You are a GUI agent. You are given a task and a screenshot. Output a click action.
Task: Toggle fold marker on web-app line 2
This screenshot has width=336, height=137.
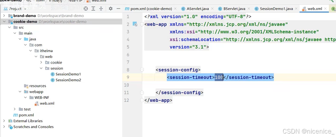pyautogui.click(x=142, y=24)
